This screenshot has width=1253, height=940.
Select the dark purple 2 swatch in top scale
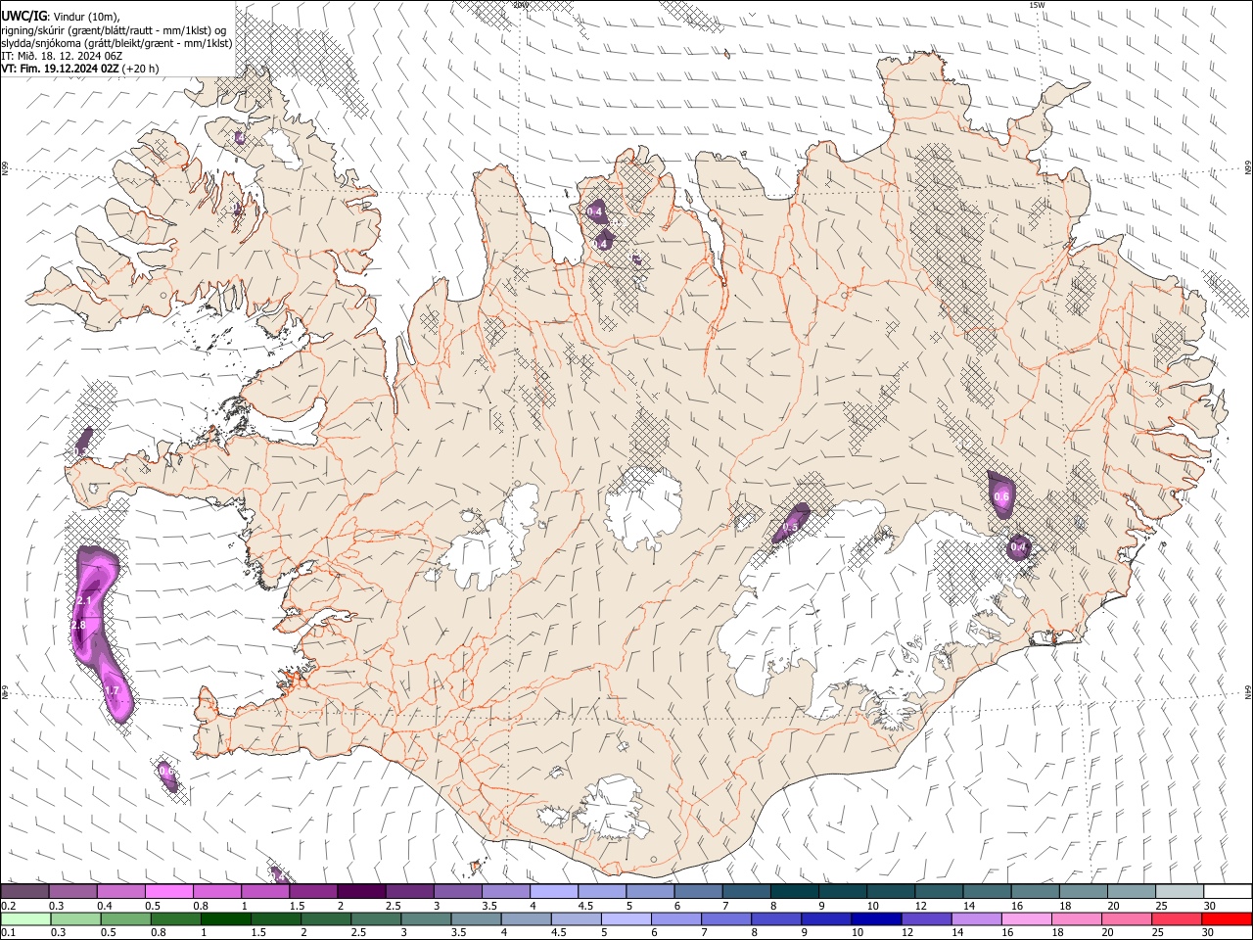[x=360, y=891]
